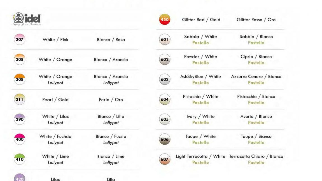Viewport: 322px width, 181px height.
Task: Click the 410 lime green swatch
Action: point(20,159)
